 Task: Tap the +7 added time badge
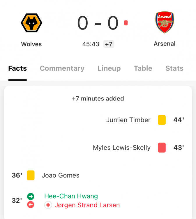pyautogui.click(x=109, y=44)
